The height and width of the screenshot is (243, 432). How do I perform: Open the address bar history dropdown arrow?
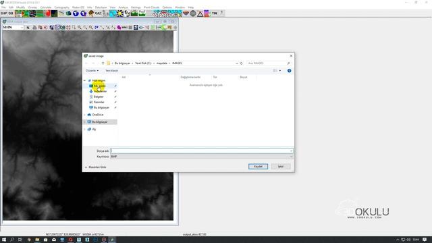[x=237, y=63]
